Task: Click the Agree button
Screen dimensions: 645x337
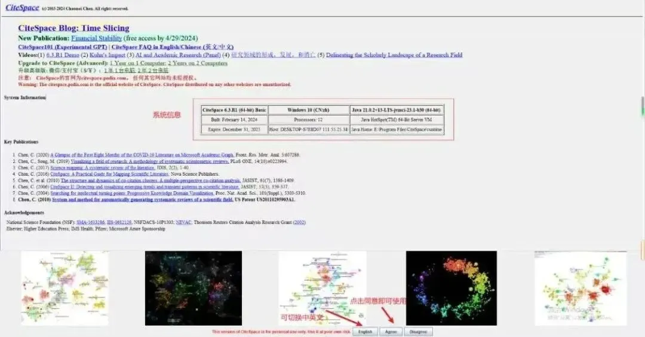Action: pyautogui.click(x=391, y=332)
